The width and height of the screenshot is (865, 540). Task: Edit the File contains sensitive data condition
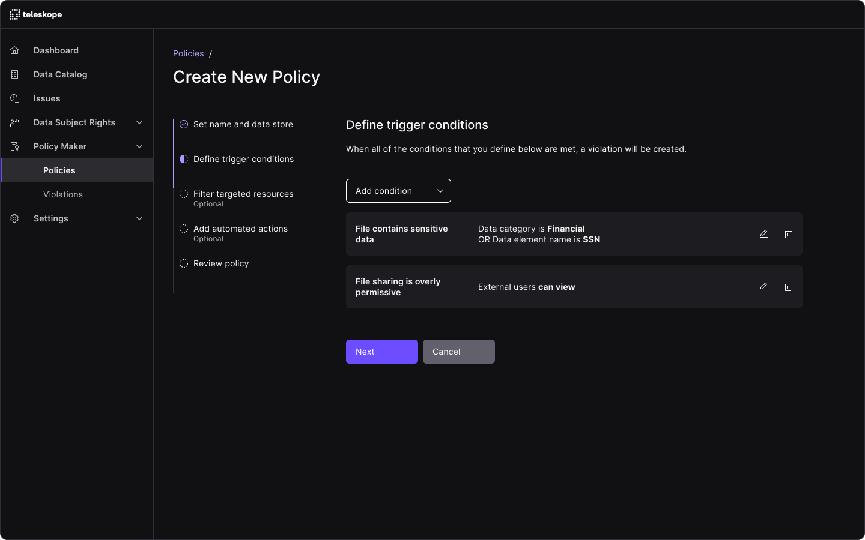[764, 234]
